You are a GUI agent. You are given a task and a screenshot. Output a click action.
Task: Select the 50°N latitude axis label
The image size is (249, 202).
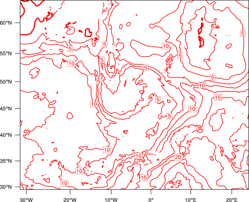(x=6, y=82)
